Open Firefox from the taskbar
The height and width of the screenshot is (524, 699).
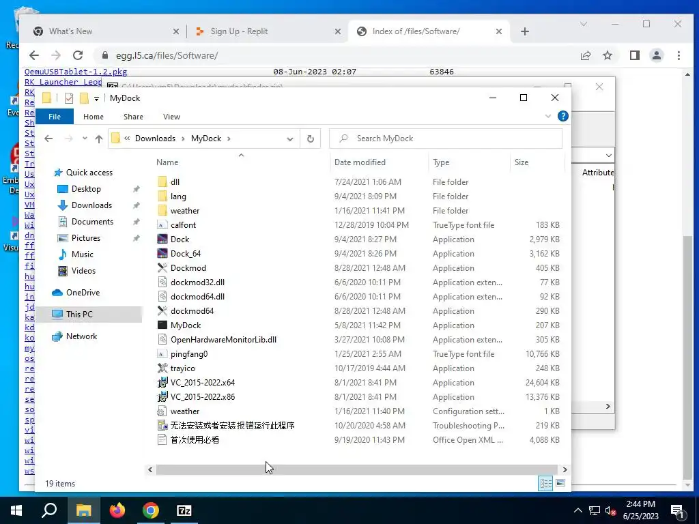(117, 510)
